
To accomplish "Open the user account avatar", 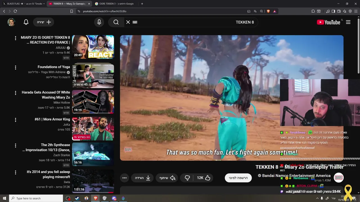I will (x=11, y=22).
